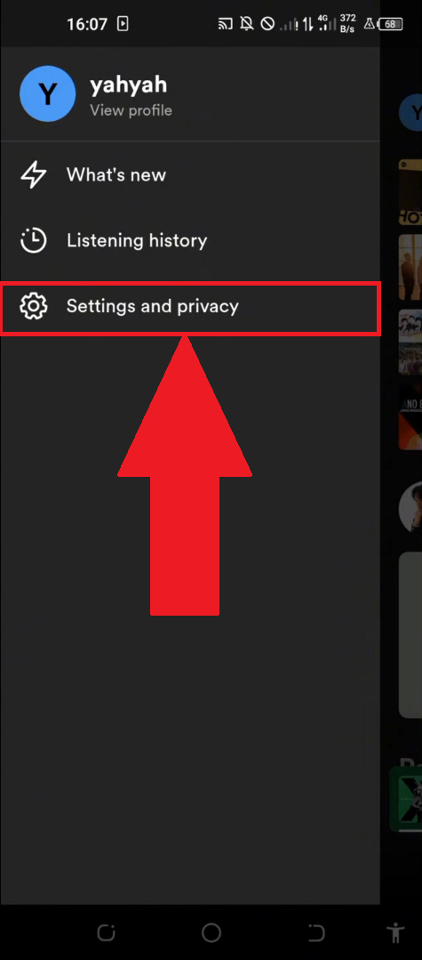Screen dimensions: 422x960
Task: Tap the dimmed avatar behind the drawer
Action: 410,112
